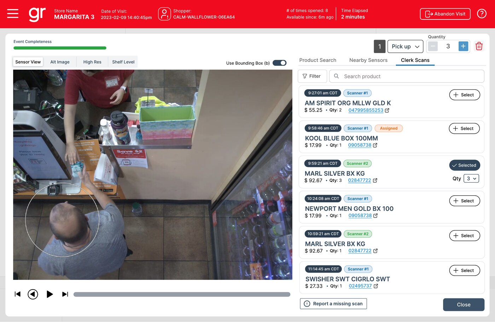Click the Abandon Visit button

[445, 14]
